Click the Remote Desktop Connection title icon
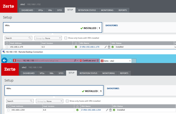 tap(4, 52)
